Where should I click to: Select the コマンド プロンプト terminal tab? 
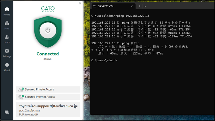(x=114, y=6)
